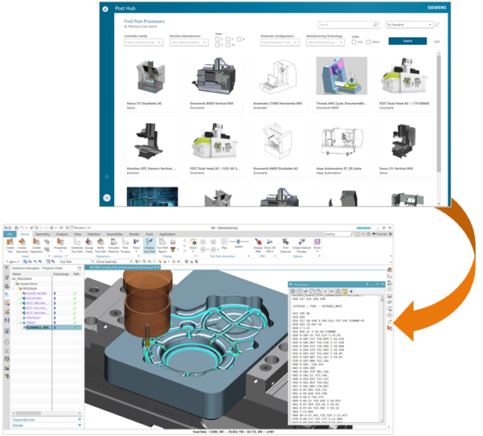483x436 pixels.
Task: Open the Menu button in NX toolbar
Action: 13,261
